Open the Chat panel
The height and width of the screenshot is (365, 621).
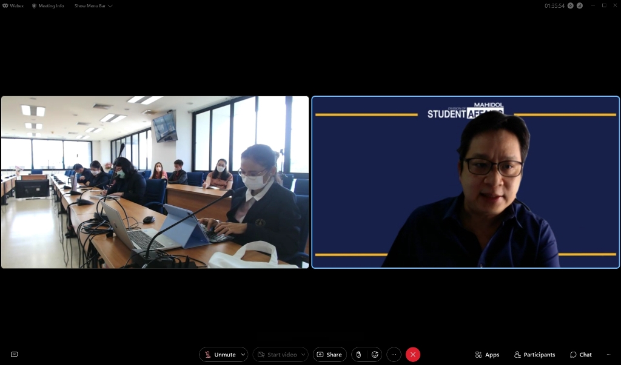pos(580,355)
